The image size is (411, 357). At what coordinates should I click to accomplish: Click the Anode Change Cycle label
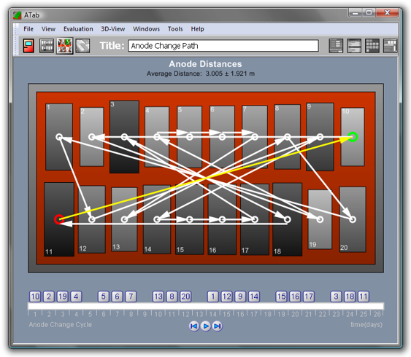click(x=61, y=325)
